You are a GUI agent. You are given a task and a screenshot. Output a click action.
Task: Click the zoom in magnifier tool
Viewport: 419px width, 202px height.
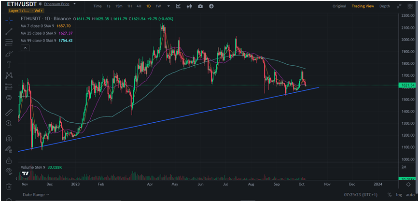tap(9, 123)
